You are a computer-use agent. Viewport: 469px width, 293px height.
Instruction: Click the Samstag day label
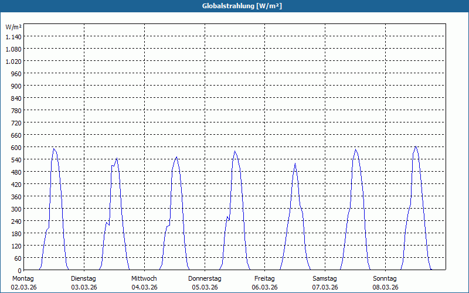tap(325, 279)
